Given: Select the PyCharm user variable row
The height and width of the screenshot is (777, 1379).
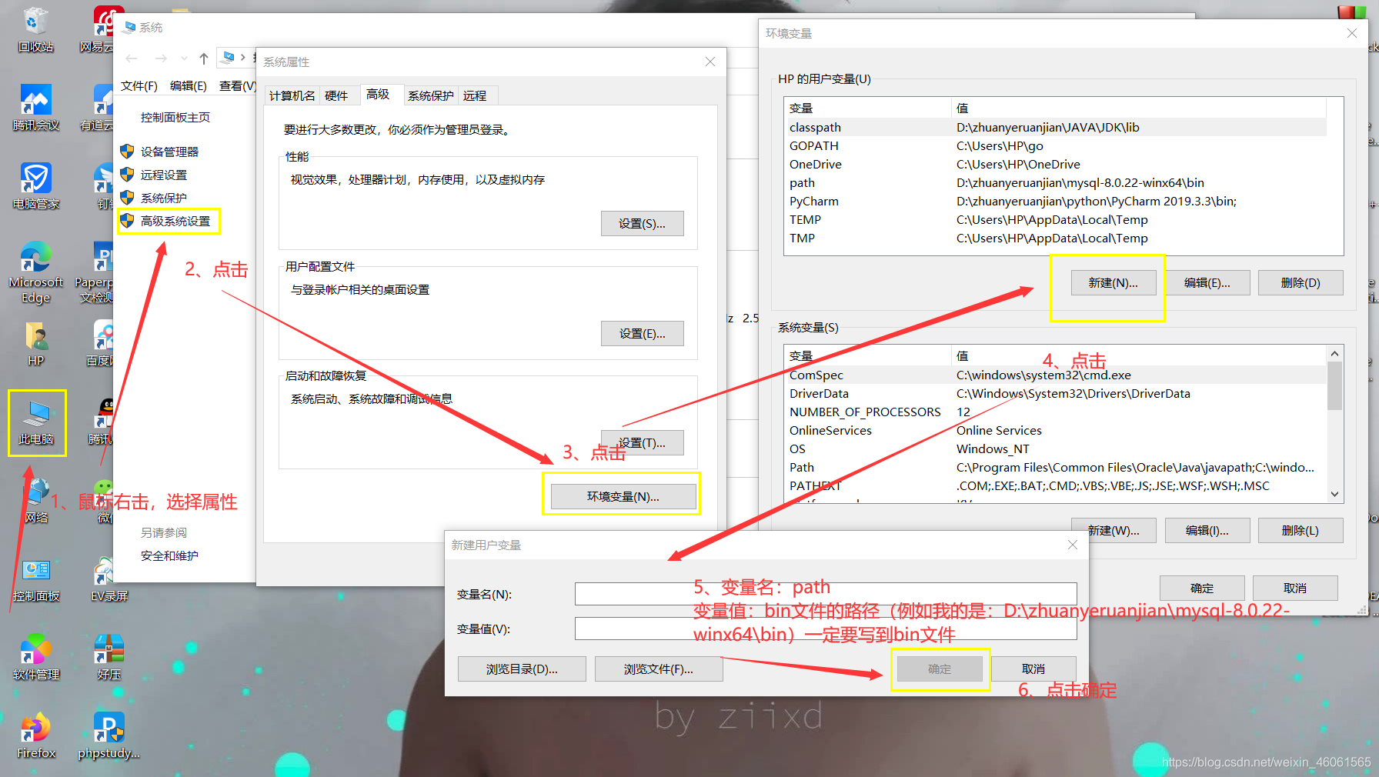Looking at the screenshot, I should point(1056,201).
